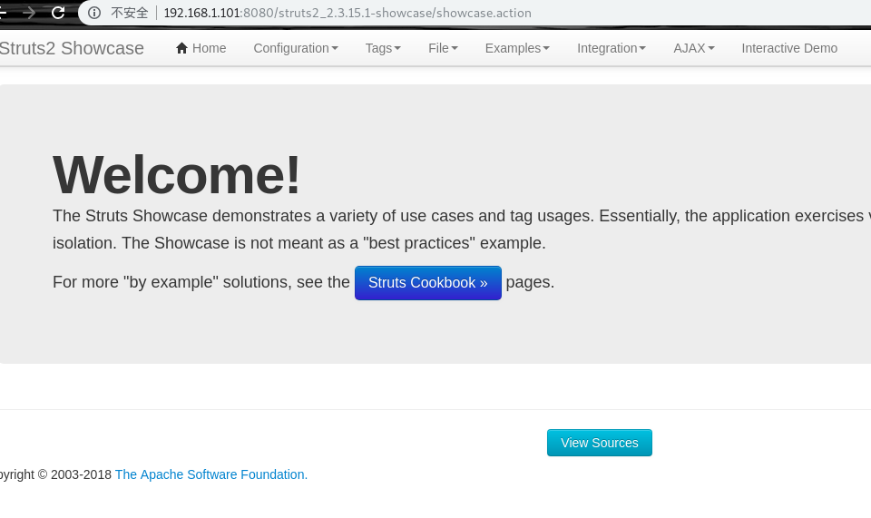
Task: Click the View Sources button
Action: pyautogui.click(x=599, y=443)
